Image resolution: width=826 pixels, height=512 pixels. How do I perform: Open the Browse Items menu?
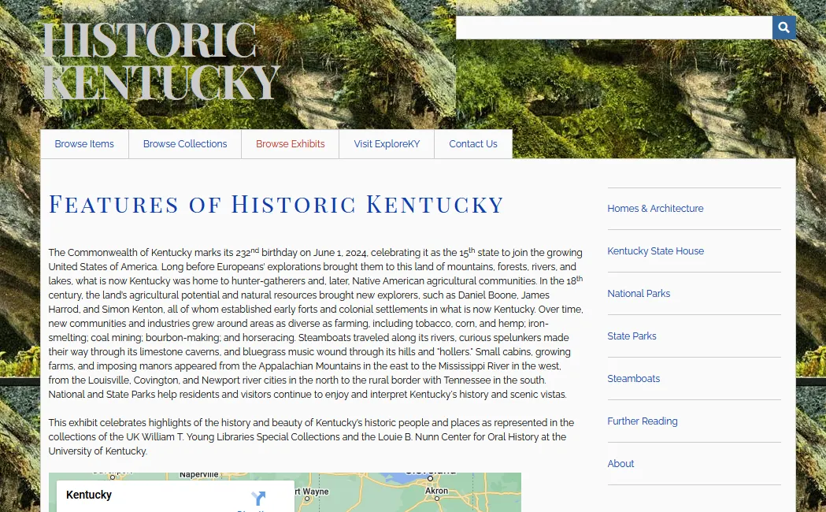click(x=84, y=144)
